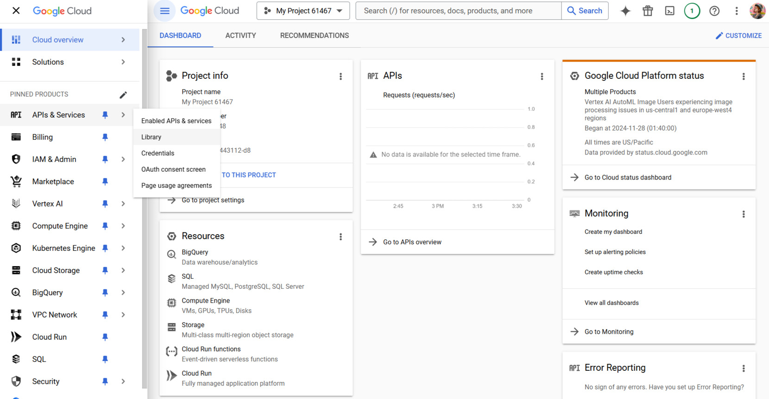This screenshot has height=399, width=769.
Task: Select the DASHBOARD tab
Action: pyautogui.click(x=180, y=36)
